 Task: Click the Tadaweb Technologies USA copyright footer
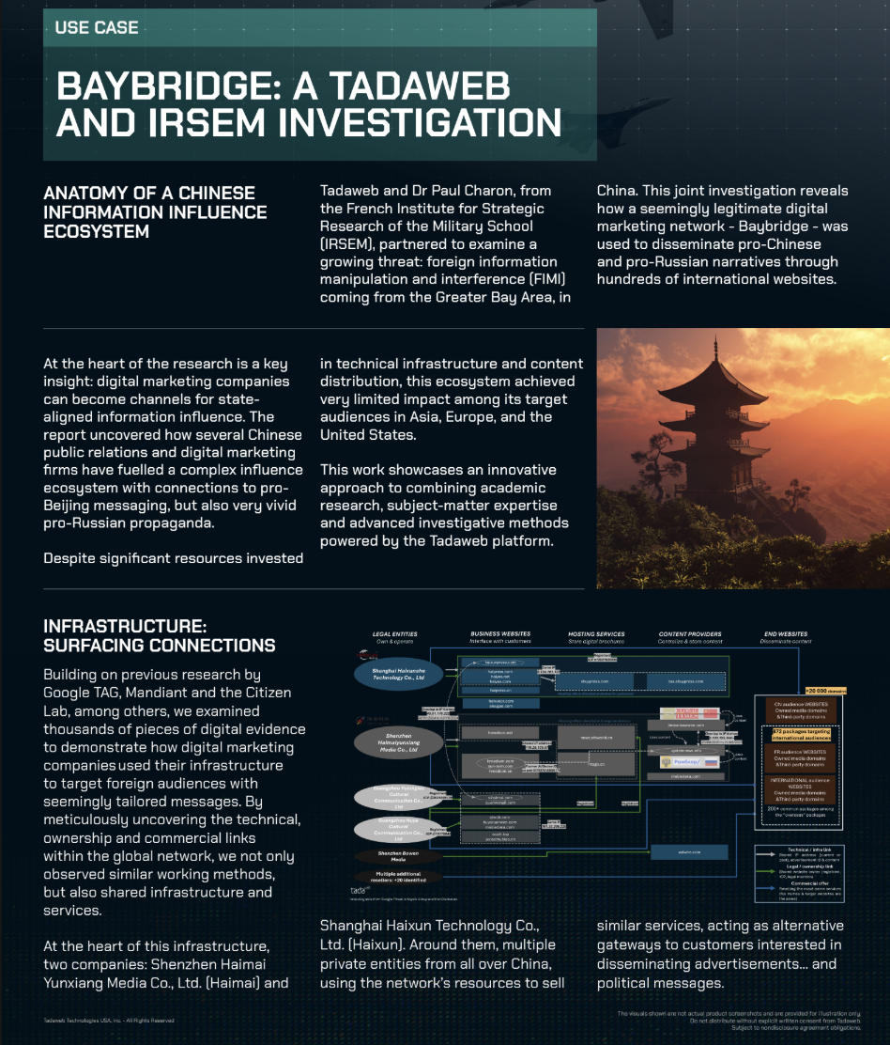109,1021
